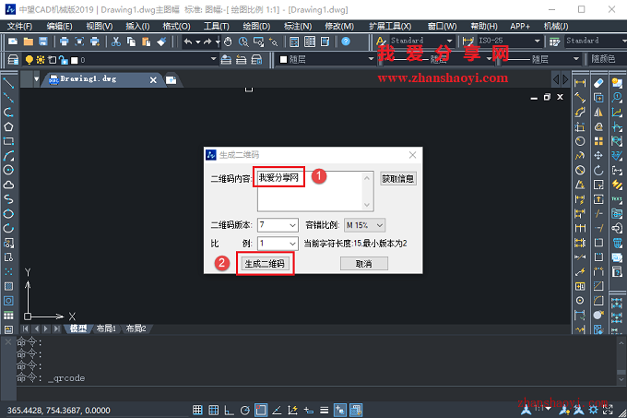Expand the undo history dropdown arrow

[x=197, y=42]
